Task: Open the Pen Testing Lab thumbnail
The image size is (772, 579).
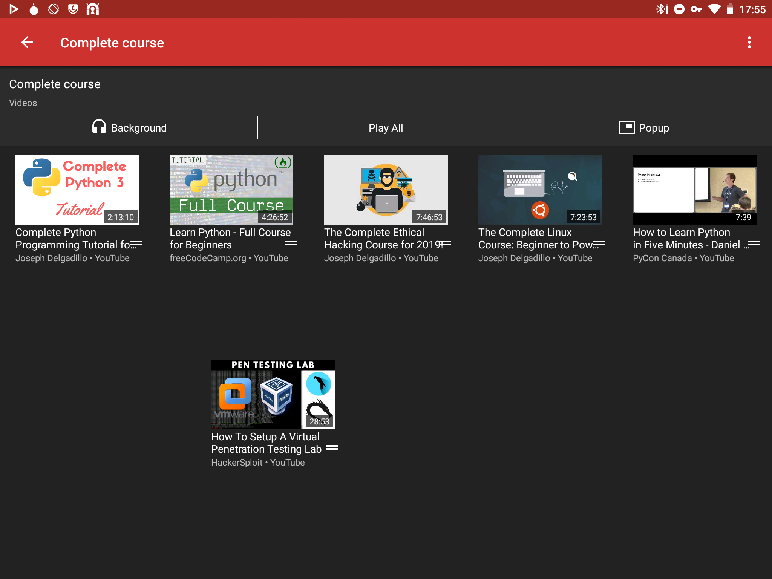Action: click(x=273, y=394)
